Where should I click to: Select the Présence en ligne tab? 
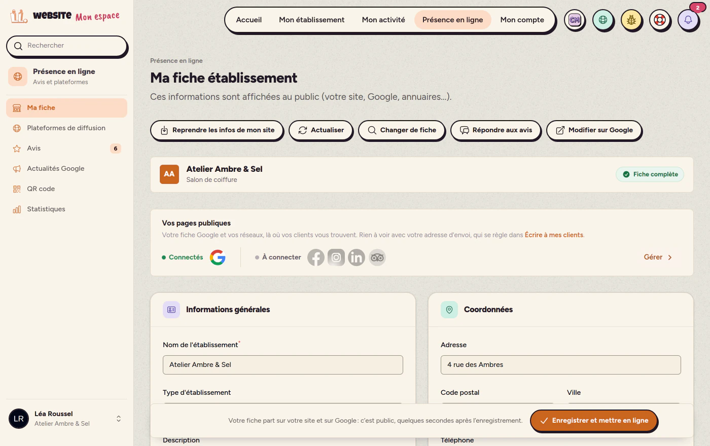coord(453,20)
